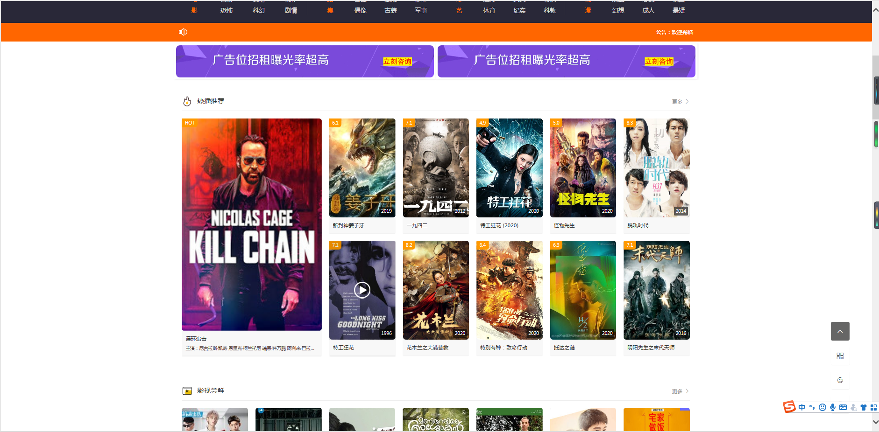Click the scrollbar down arrow
Screen dimensions: 879x432
(875, 422)
